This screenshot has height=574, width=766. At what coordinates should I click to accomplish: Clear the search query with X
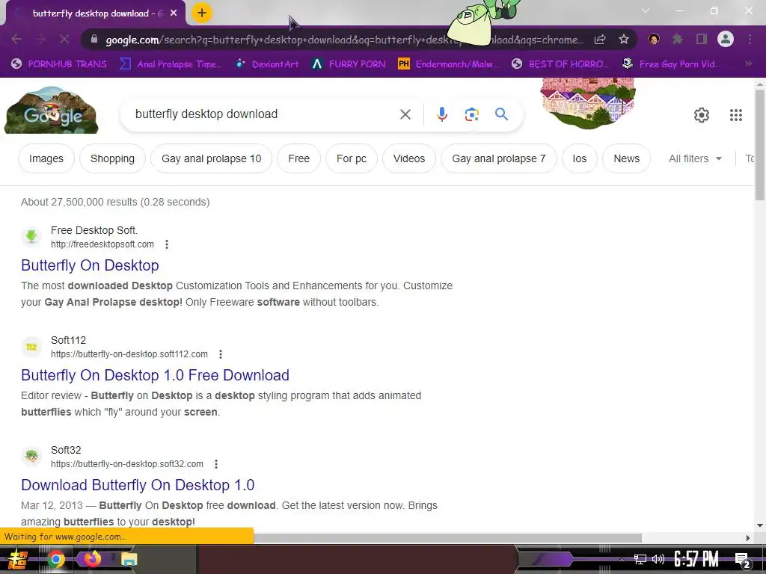tap(405, 114)
